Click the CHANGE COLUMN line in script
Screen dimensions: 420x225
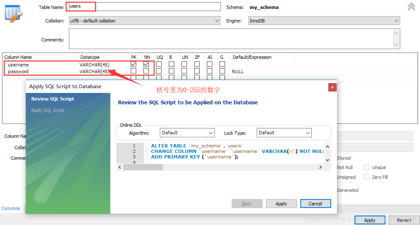pyautogui.click(x=238, y=151)
